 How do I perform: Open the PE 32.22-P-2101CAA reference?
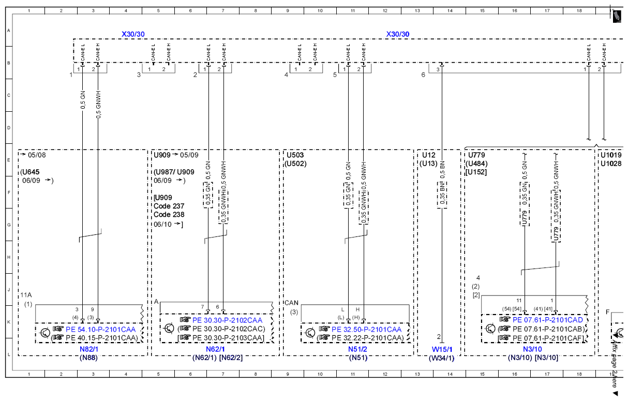(368, 338)
